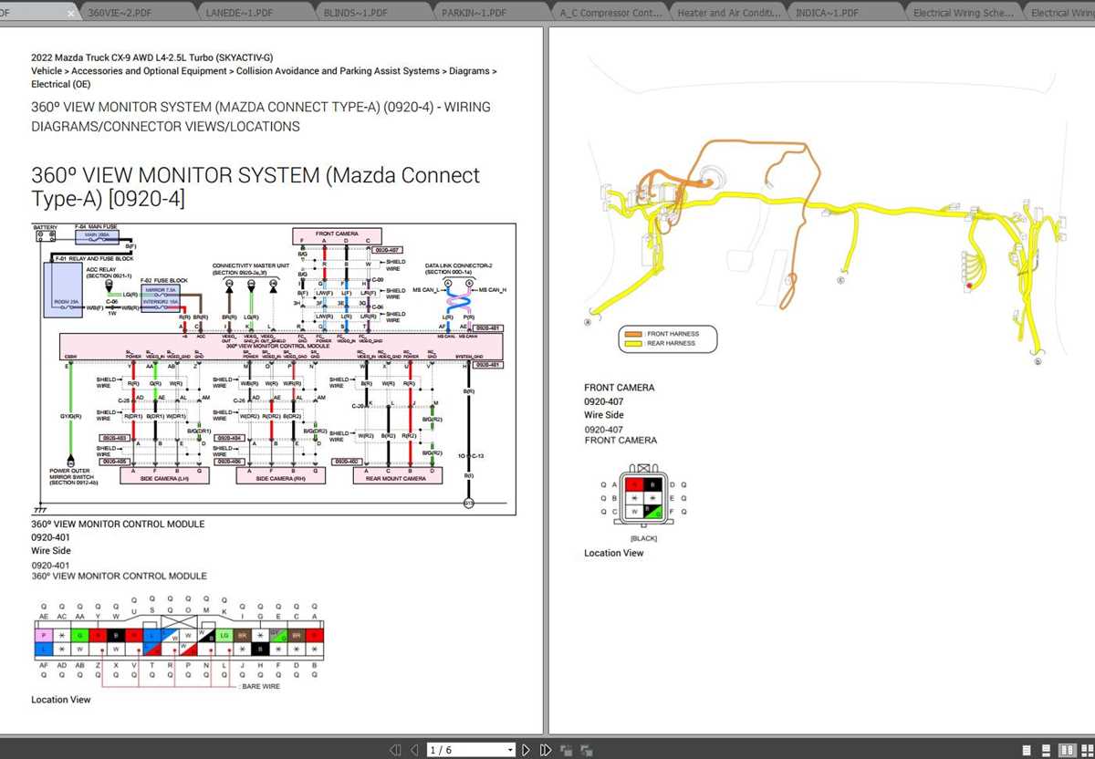Viewport: 1095px width, 759px height.
Task: Click the 2022 Mazda Truck CX-9 title line
Action: tap(152, 57)
